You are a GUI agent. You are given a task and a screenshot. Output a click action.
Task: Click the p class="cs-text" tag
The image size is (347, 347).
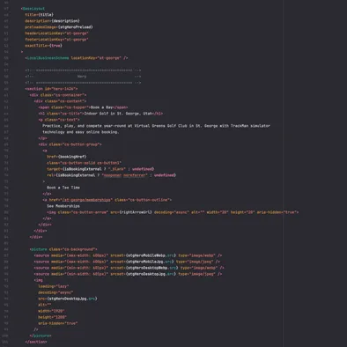tap(59, 120)
